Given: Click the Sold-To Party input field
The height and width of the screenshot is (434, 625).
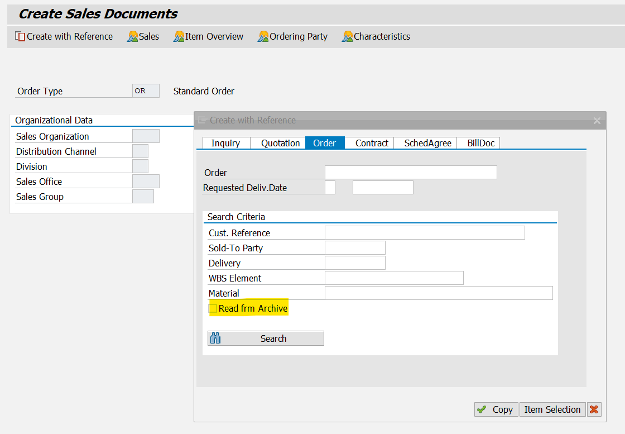Looking at the screenshot, I should (355, 247).
